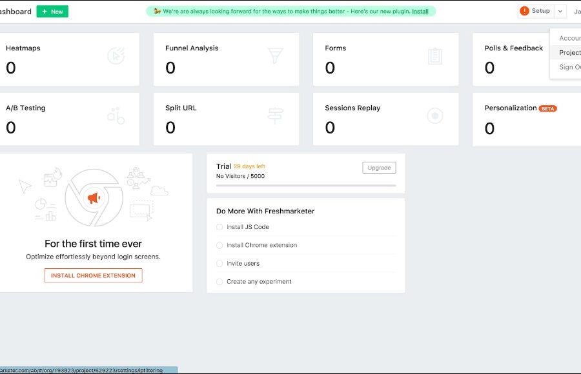
Task: Expand the Setup dropdown arrow
Action: point(560,11)
